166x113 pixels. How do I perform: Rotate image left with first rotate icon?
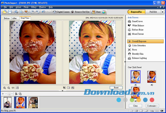click(x=32, y=12)
